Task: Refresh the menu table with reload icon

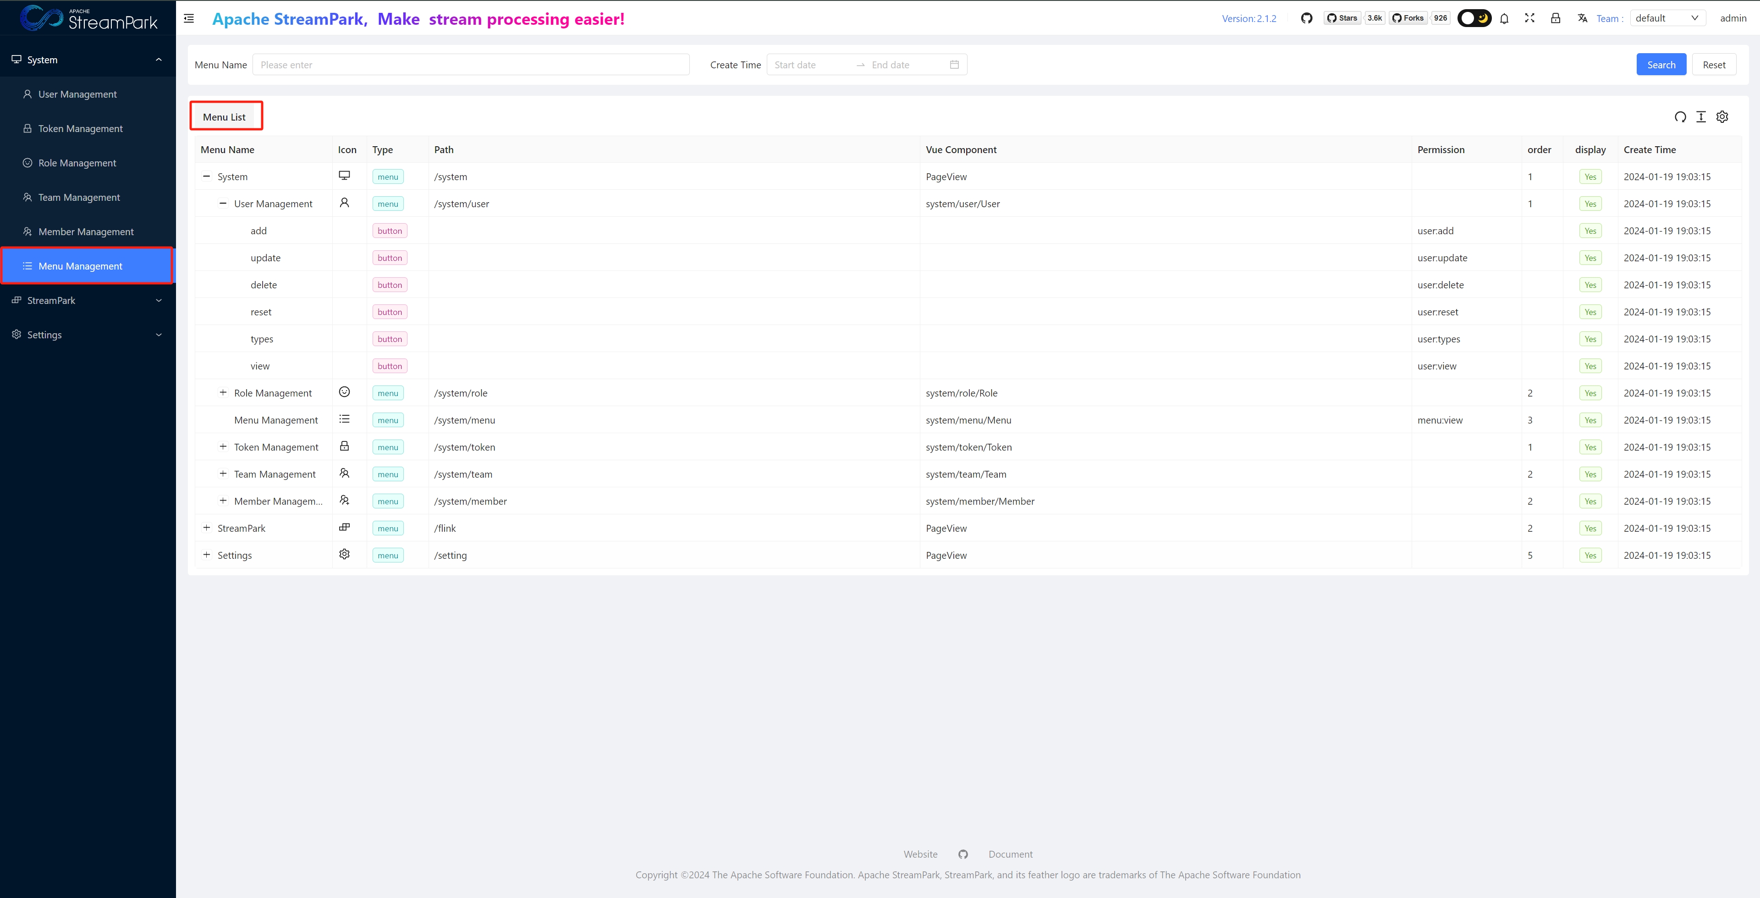Action: tap(1680, 117)
